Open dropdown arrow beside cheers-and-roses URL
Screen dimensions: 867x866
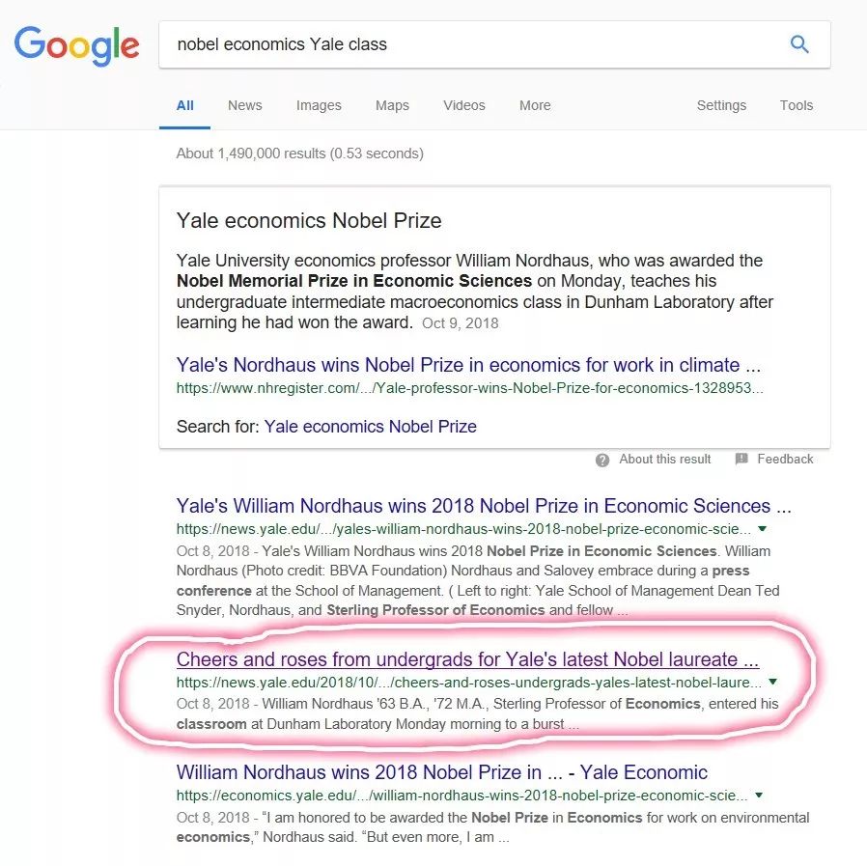pos(772,682)
